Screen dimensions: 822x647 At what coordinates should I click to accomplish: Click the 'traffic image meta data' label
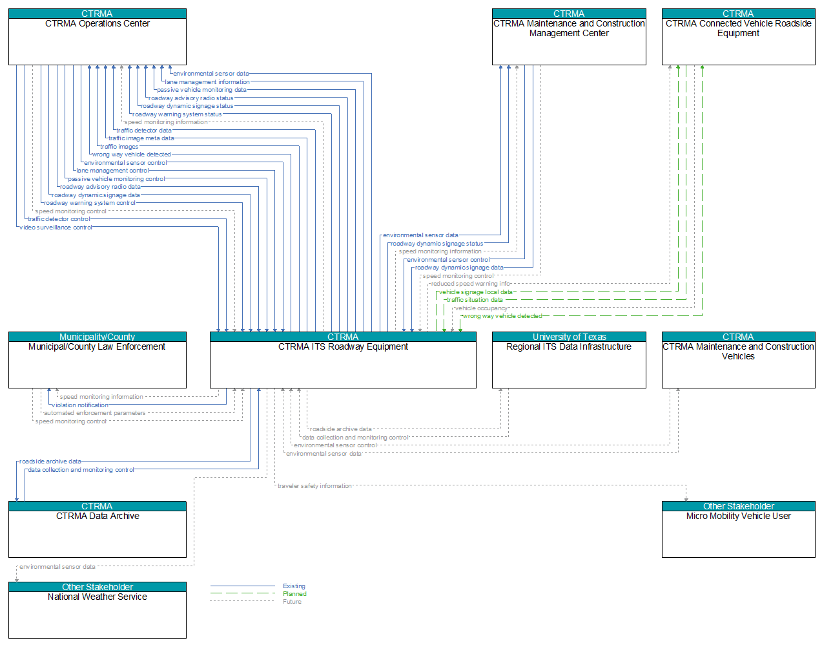coord(141,138)
